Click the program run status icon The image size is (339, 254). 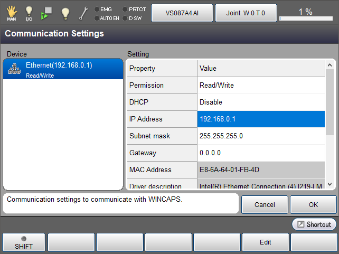46,13
